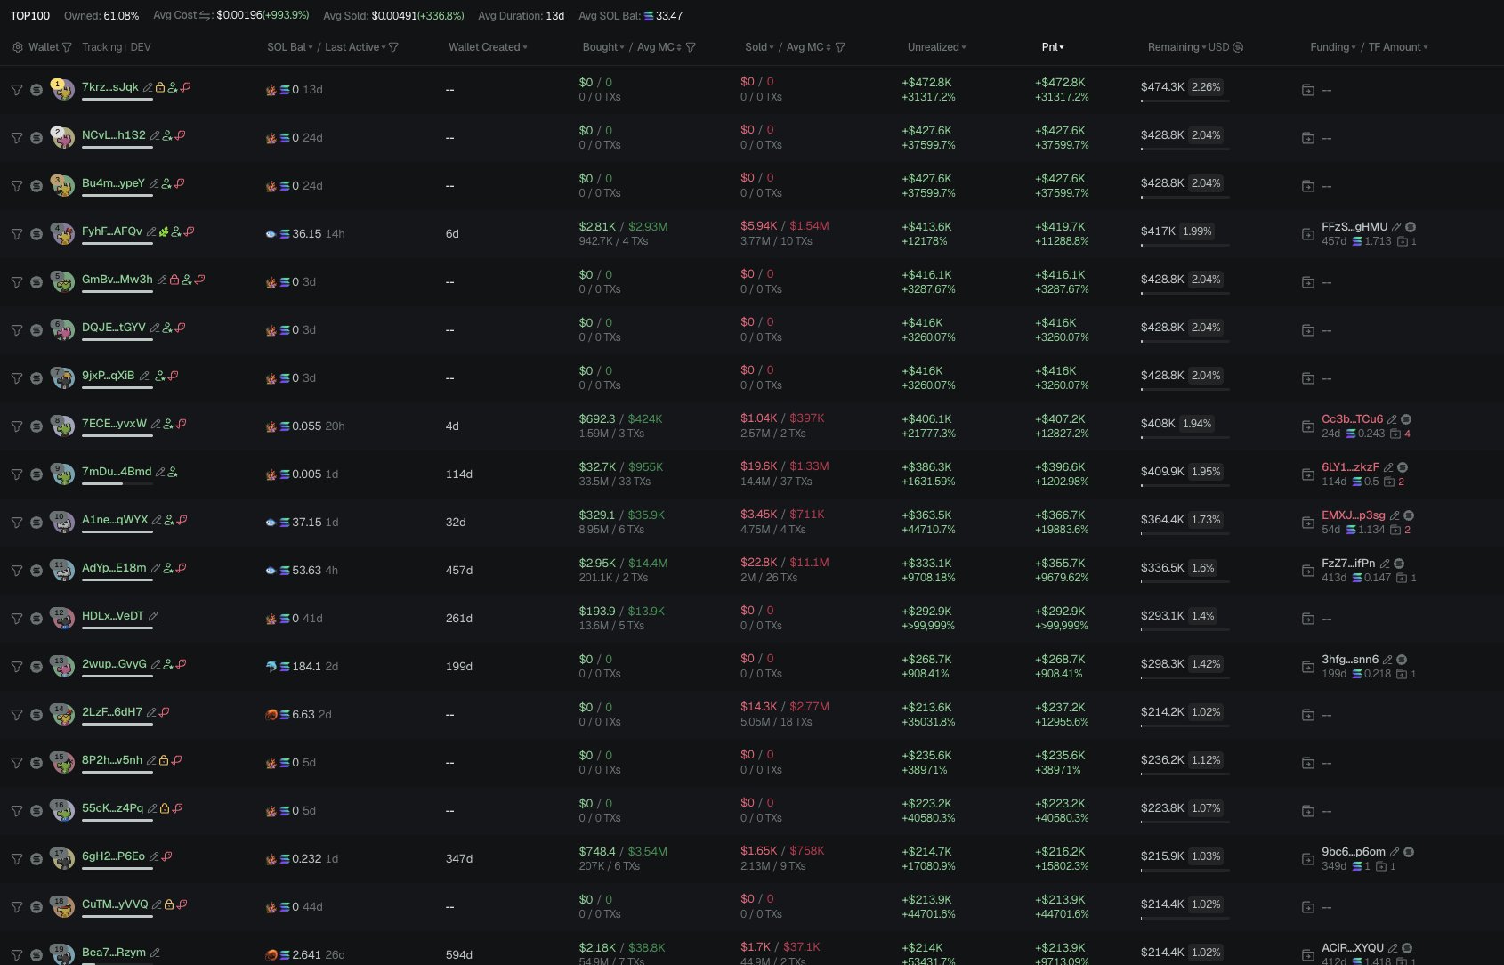Switch to the Tracking tab
The width and height of the screenshot is (1504, 965).
click(101, 47)
